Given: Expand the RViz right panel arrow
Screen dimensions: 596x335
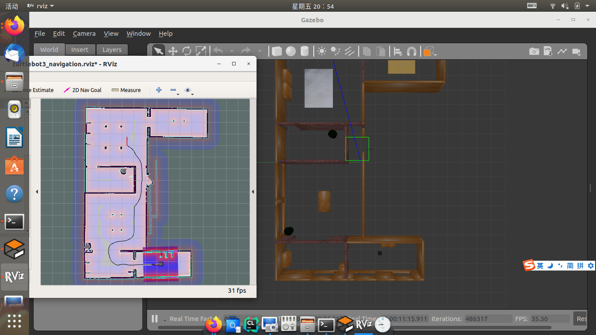Looking at the screenshot, I should 253,191.
